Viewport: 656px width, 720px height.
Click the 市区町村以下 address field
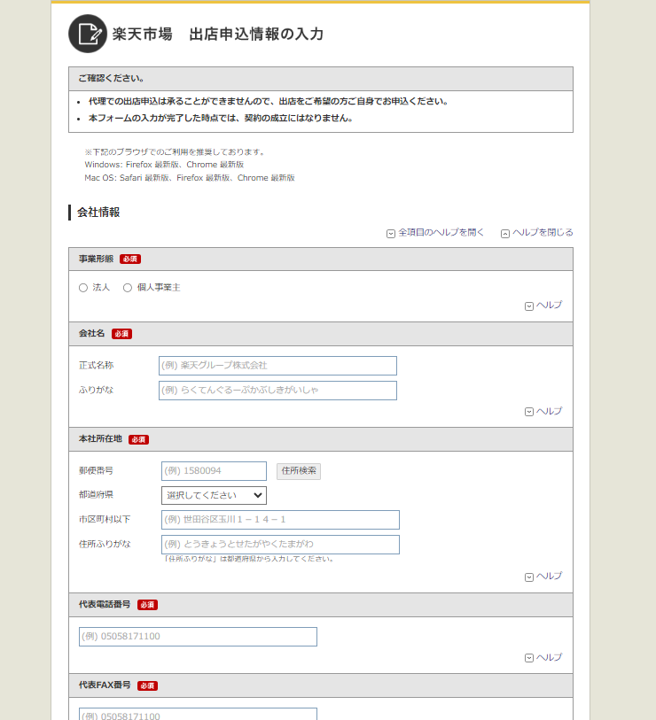tap(280, 520)
